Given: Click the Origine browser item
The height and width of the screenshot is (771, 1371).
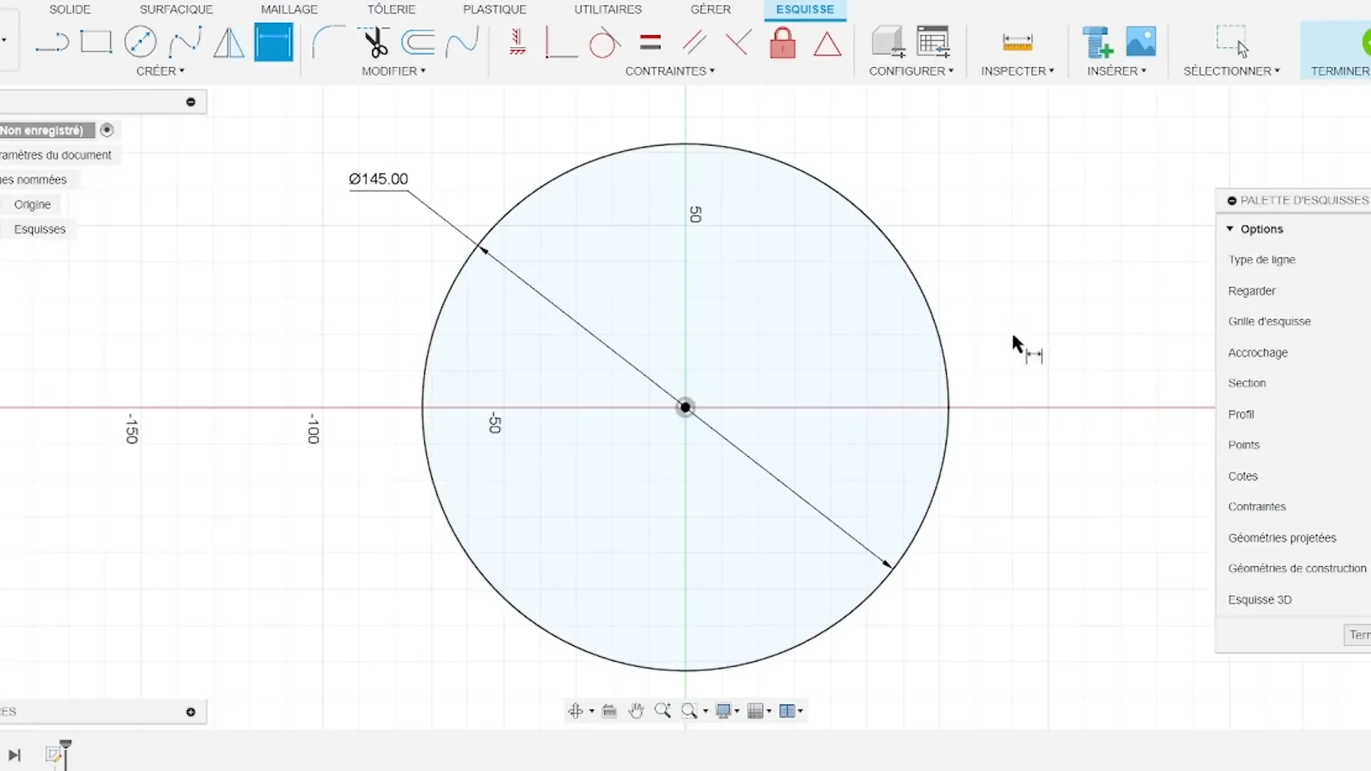Looking at the screenshot, I should click(32, 204).
